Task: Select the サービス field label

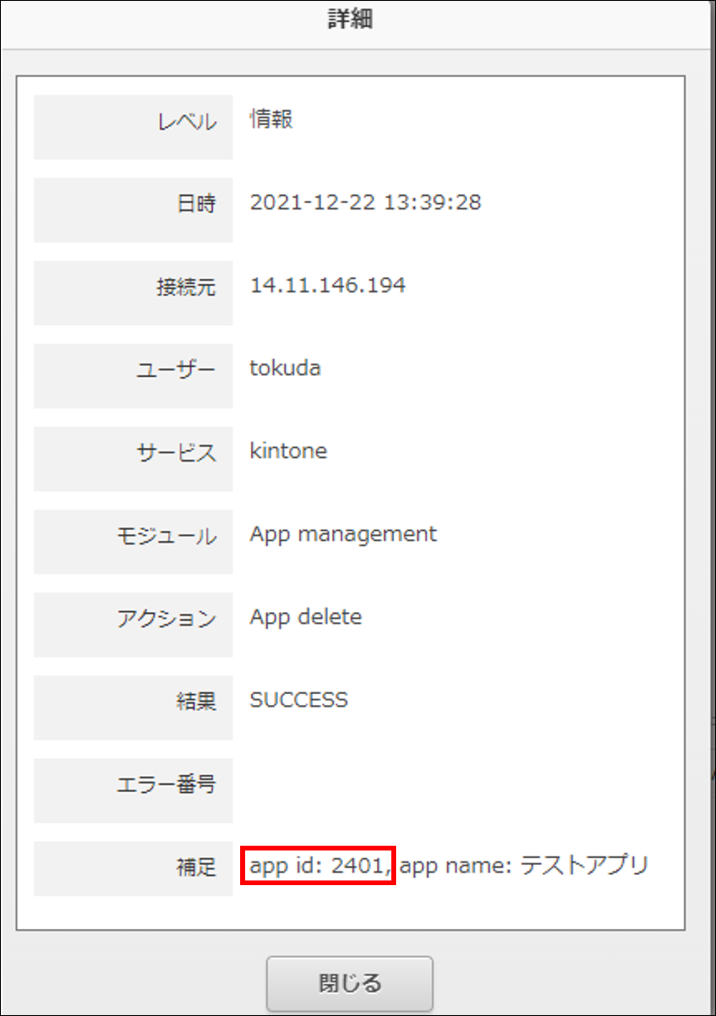Action: click(x=176, y=452)
